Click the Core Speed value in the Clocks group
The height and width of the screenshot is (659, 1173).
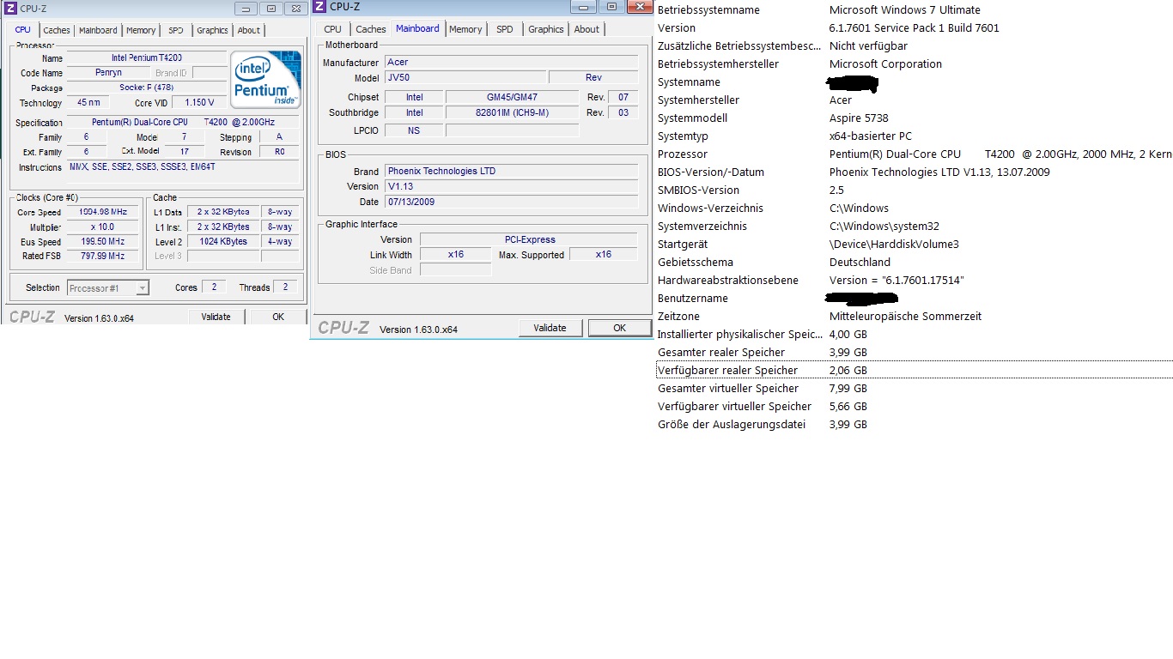[x=102, y=212]
